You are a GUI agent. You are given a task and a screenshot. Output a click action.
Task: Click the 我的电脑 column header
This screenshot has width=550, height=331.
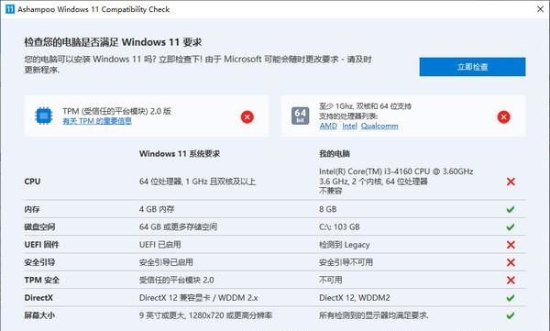pos(335,154)
